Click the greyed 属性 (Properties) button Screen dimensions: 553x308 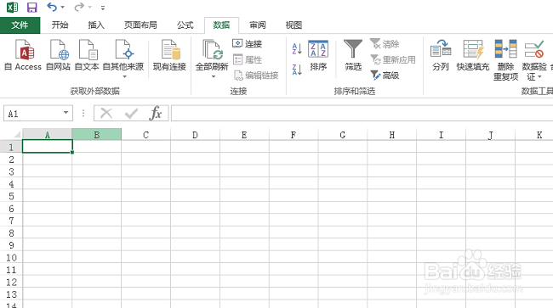coord(248,59)
